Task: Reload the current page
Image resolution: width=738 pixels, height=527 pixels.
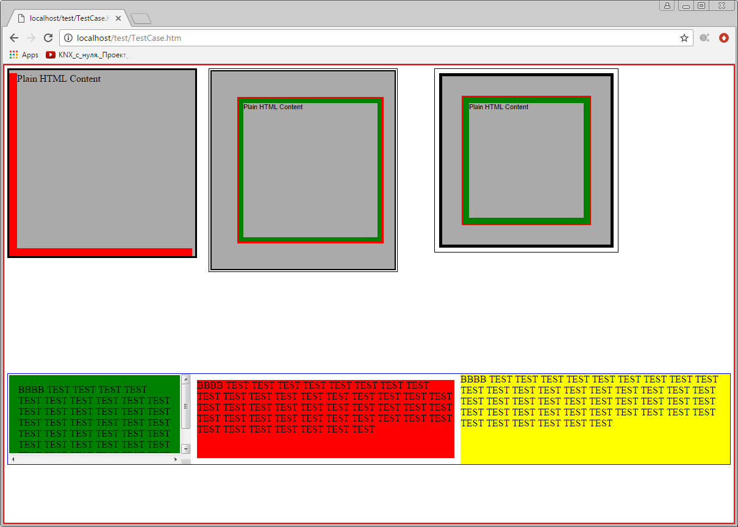Action: pyautogui.click(x=48, y=38)
